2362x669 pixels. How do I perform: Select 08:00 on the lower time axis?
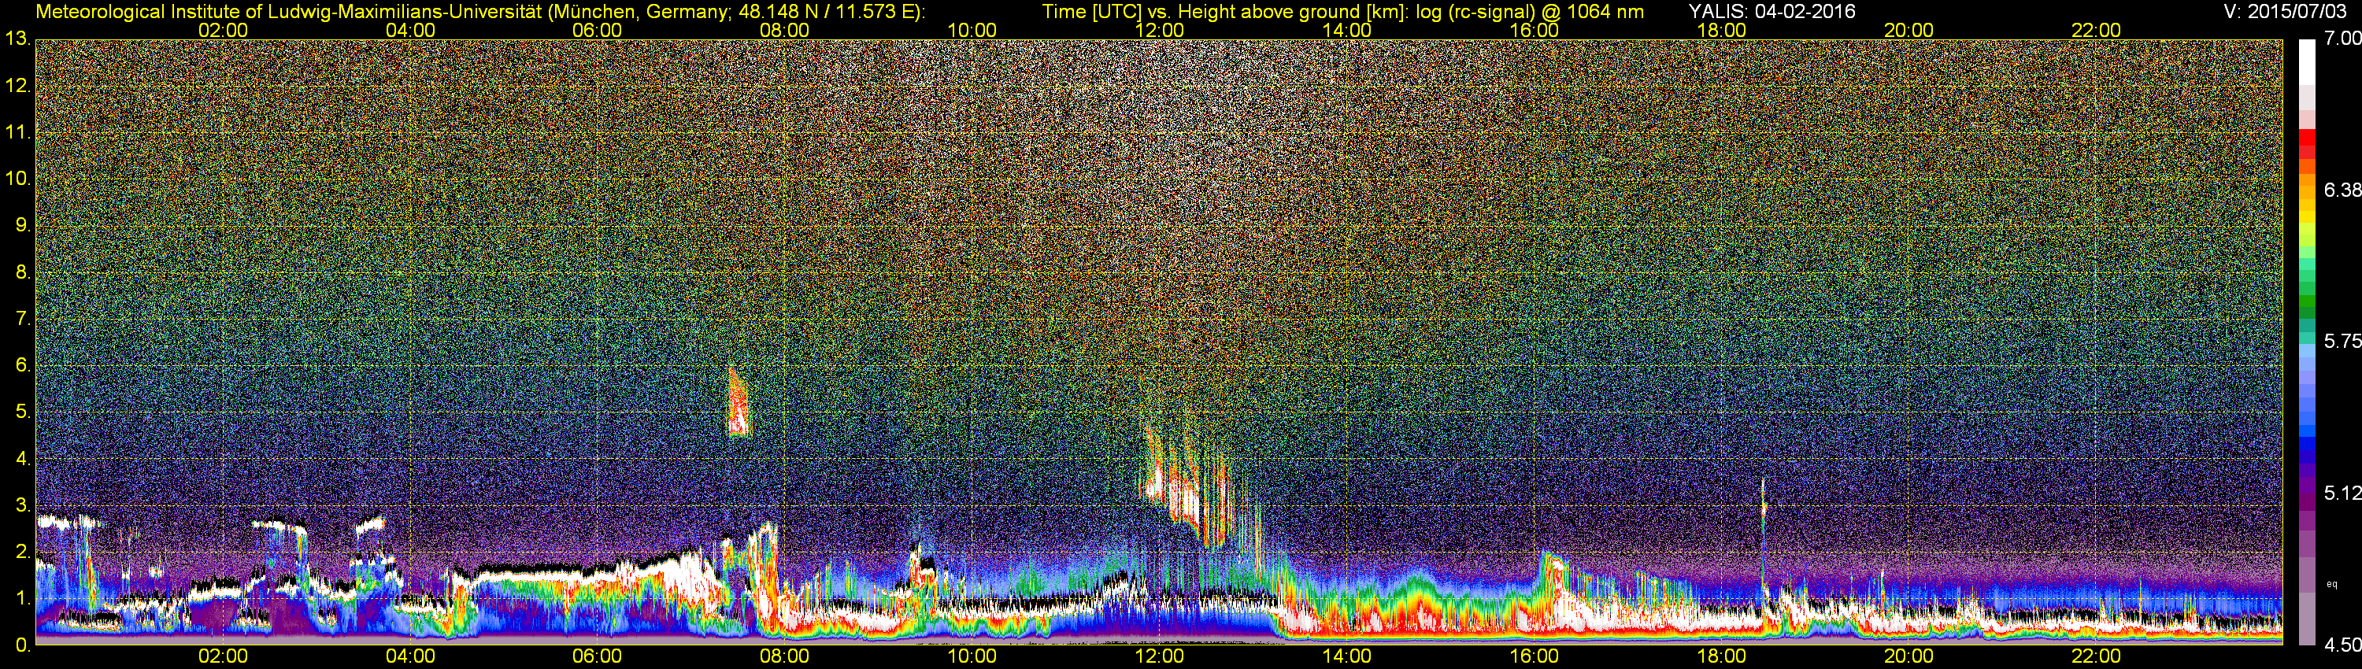(x=785, y=657)
